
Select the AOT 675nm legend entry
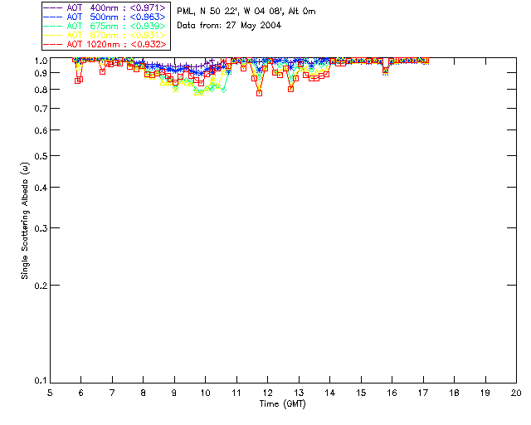coord(105,26)
